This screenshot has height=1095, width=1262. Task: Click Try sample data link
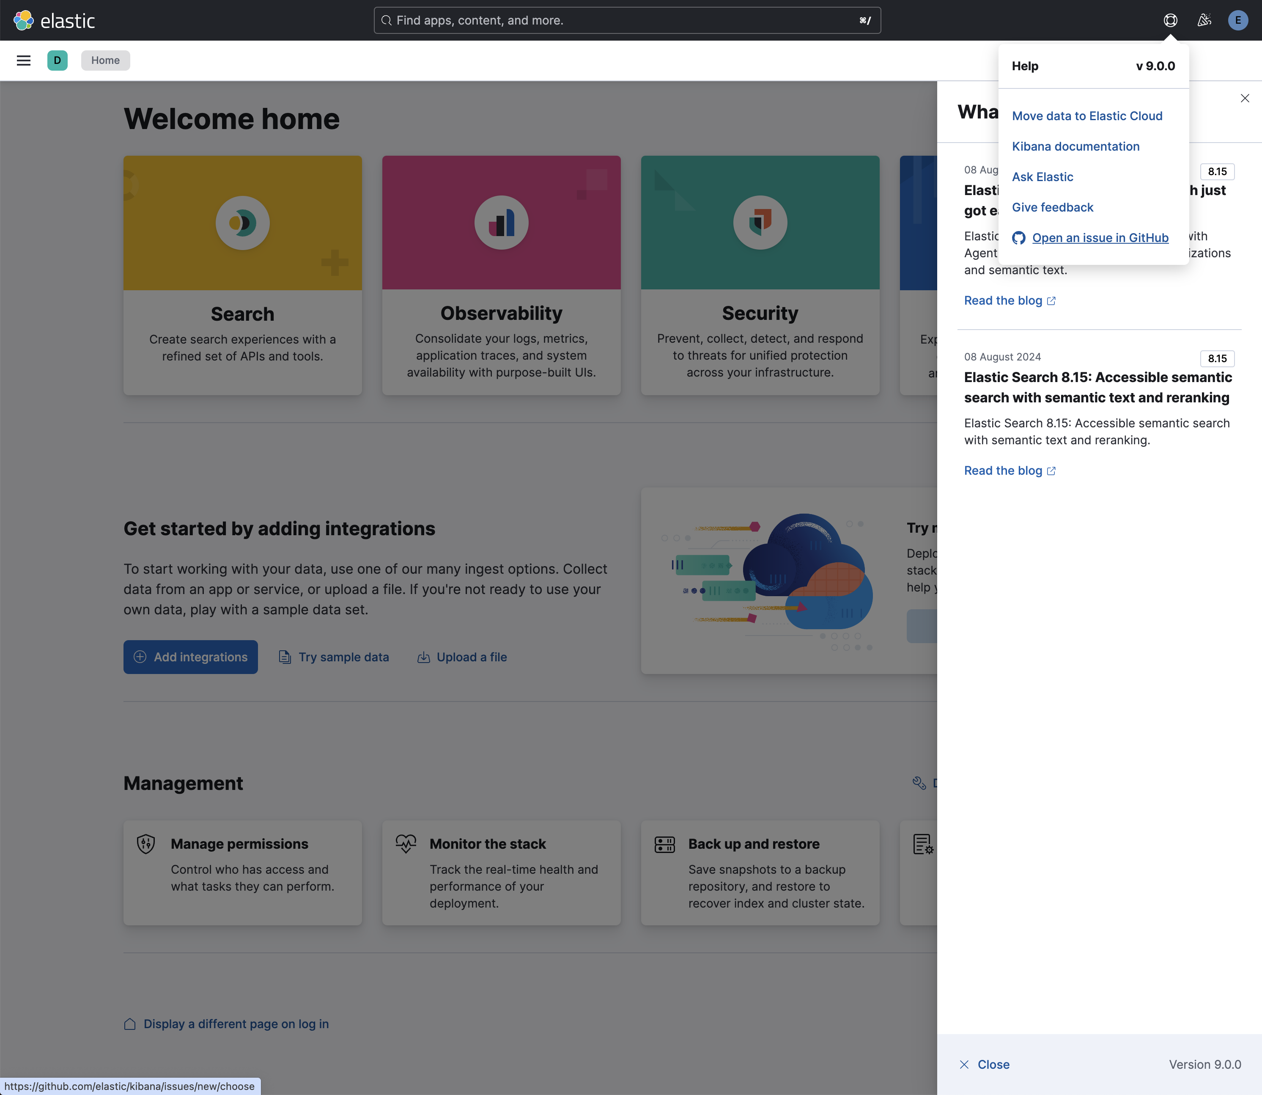coord(334,658)
